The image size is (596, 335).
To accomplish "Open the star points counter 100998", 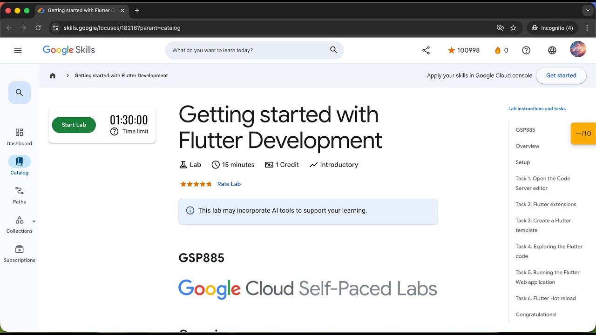I will click(463, 50).
